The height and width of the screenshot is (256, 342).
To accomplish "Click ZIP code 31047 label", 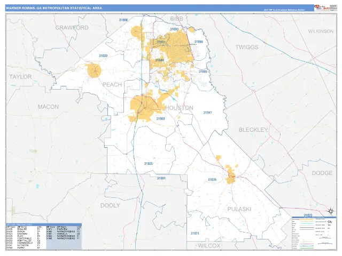I will pyautogui.click(x=207, y=113).
